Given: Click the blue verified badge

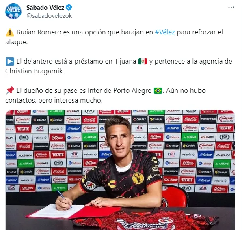Looking at the screenshot, I should [69, 7].
